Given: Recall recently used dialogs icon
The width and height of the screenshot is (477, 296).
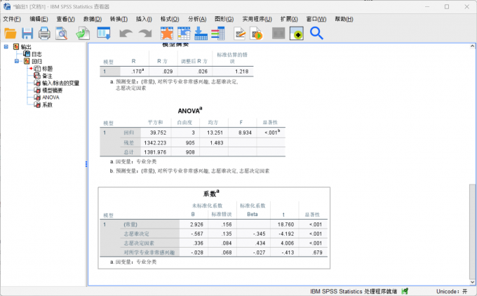Looking at the screenshot, I should [x=104, y=33].
